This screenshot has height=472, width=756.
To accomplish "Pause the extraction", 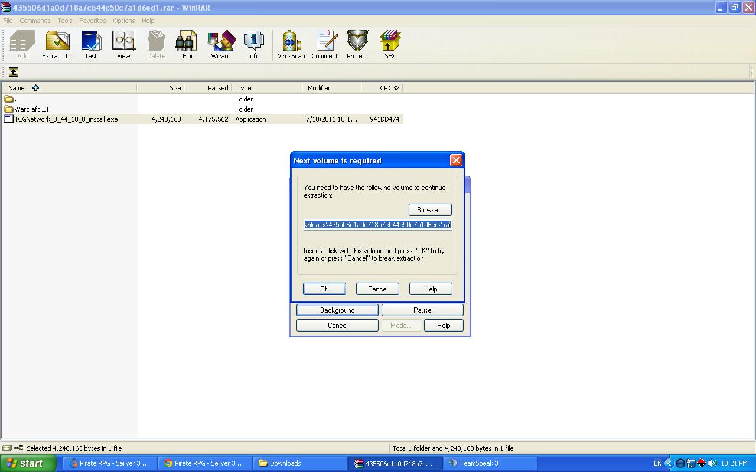I will coord(422,310).
